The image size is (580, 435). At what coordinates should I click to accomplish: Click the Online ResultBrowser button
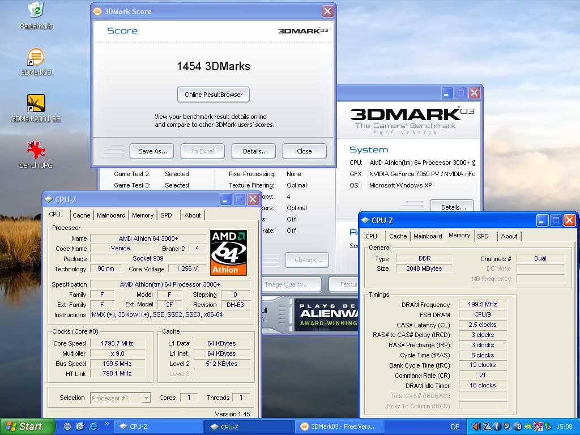pyautogui.click(x=214, y=95)
